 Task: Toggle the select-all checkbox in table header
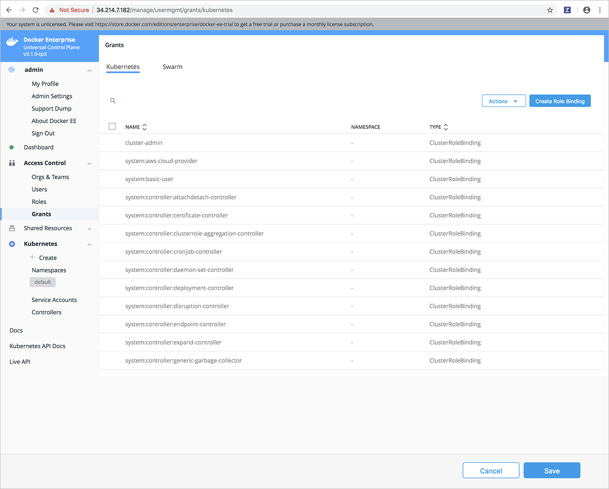point(112,127)
